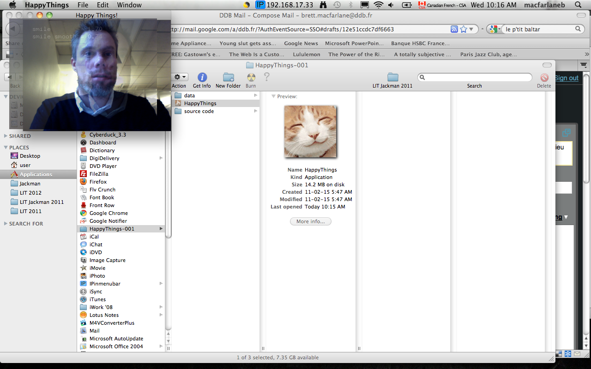Select Google Chrome in the applications list
This screenshot has width=591, height=369.
tap(109, 213)
